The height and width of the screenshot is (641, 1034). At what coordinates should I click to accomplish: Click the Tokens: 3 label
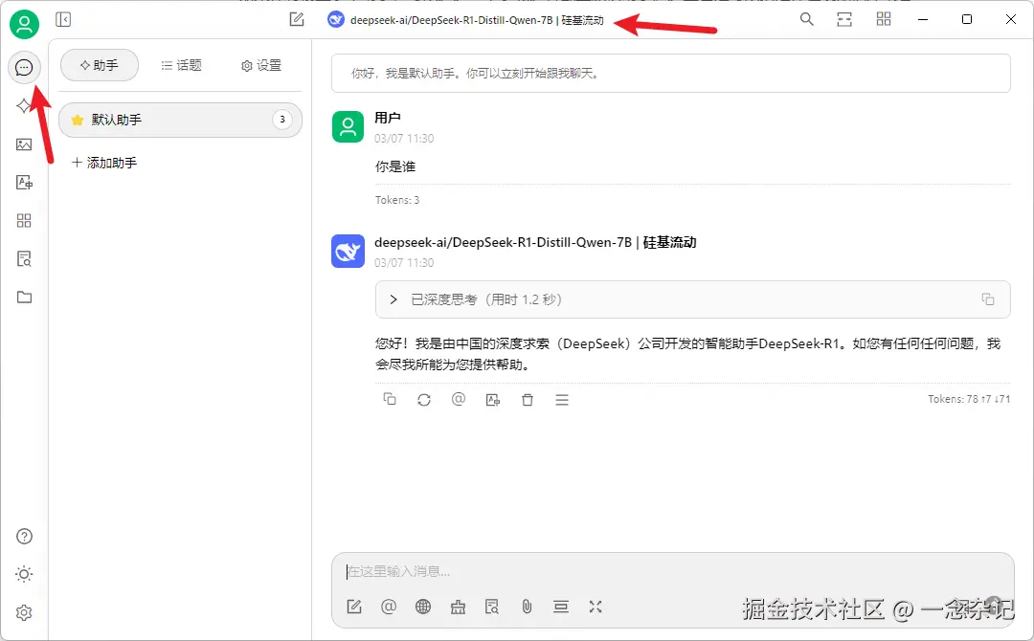[x=397, y=200]
